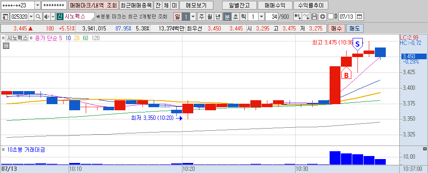Click the S sell marker on chart

(x=357, y=44)
